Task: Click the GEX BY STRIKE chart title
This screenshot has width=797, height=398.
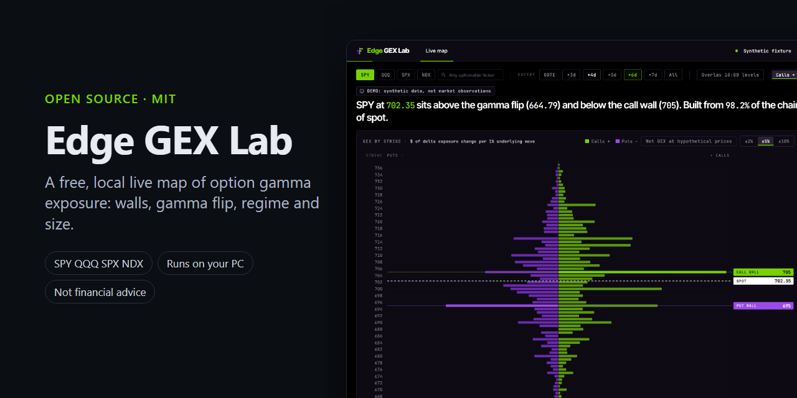Action: pyautogui.click(x=382, y=141)
